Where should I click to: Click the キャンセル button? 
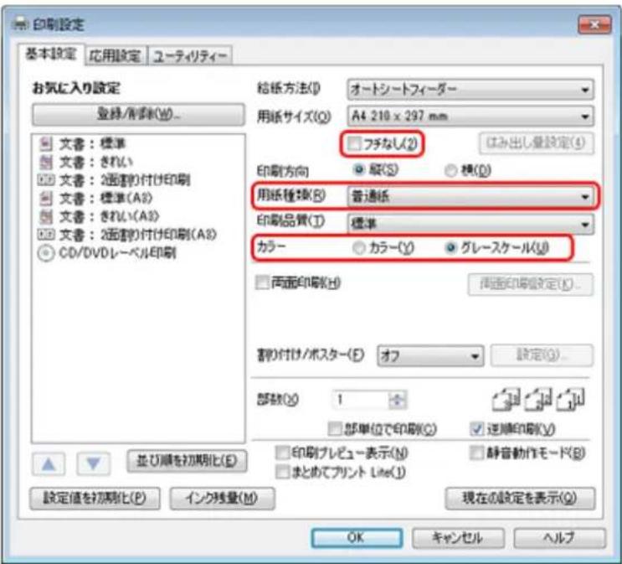click(x=458, y=538)
